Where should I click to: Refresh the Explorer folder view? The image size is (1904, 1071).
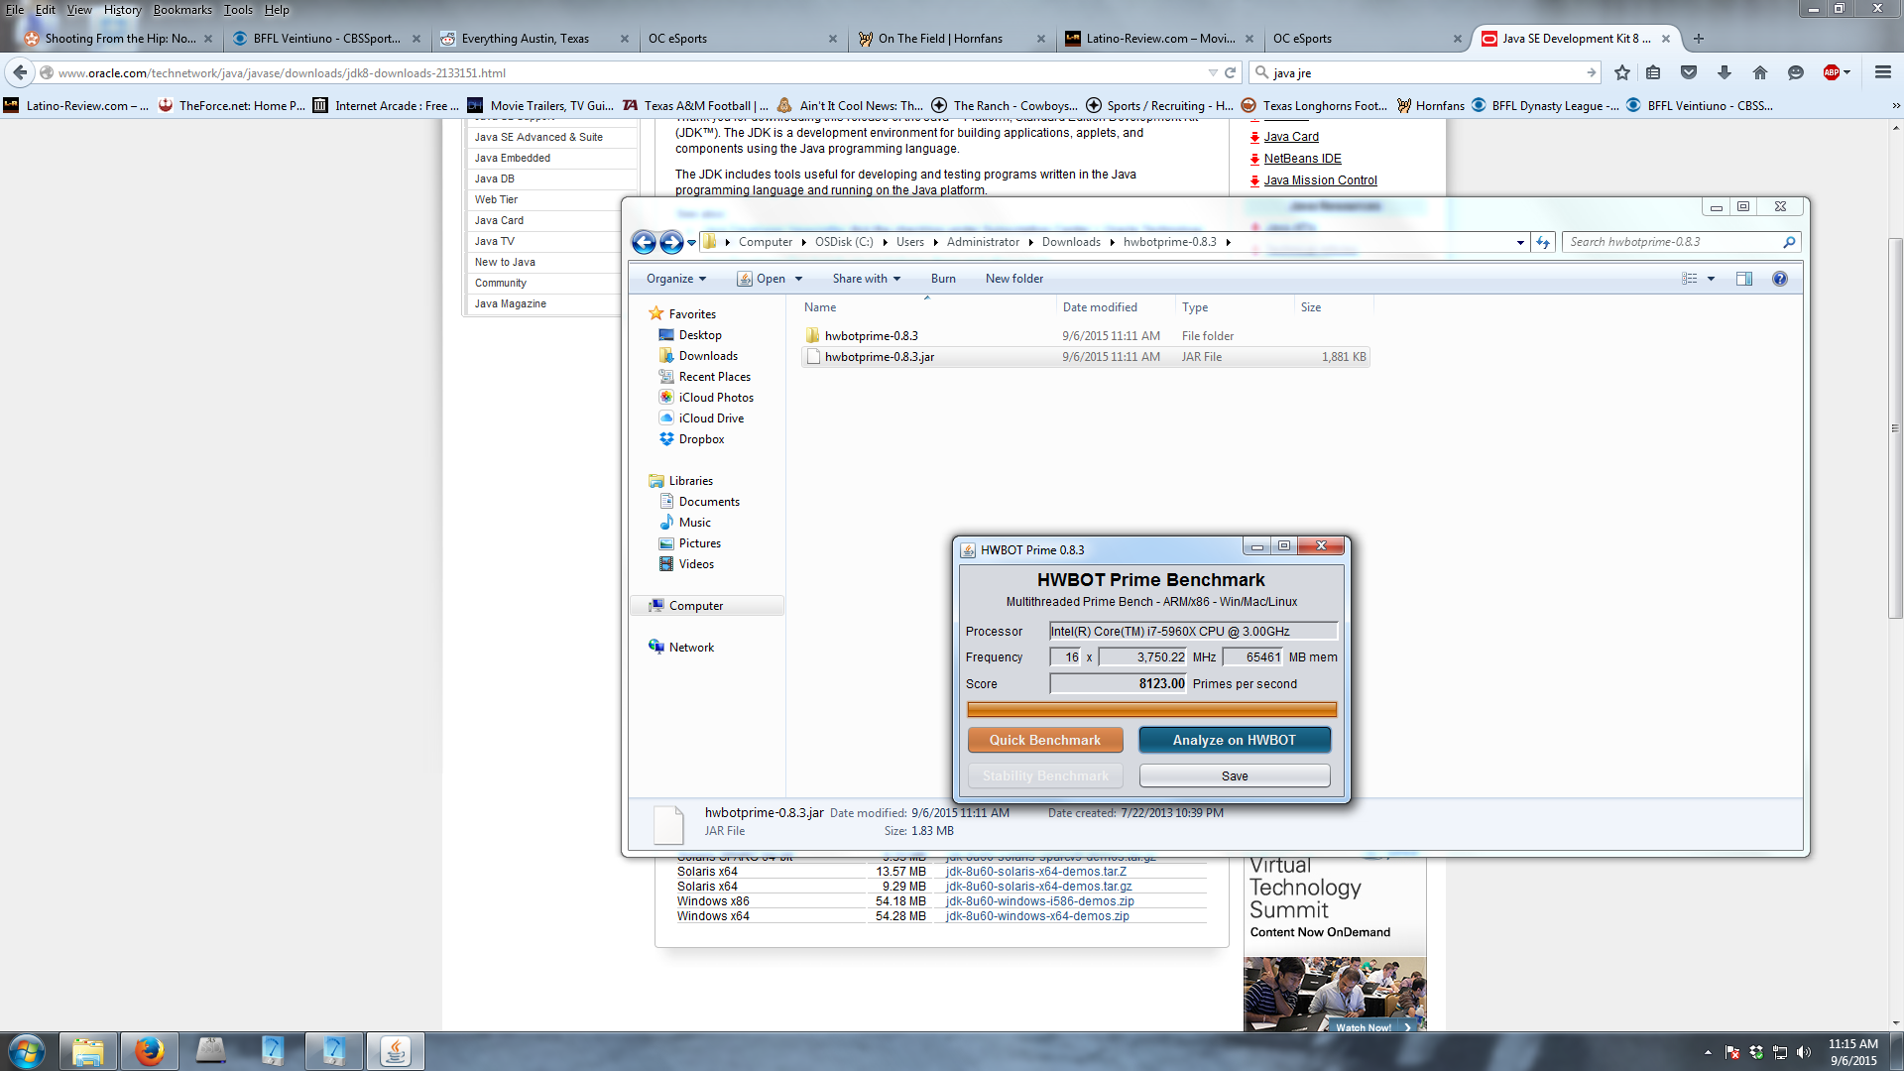point(1543,242)
